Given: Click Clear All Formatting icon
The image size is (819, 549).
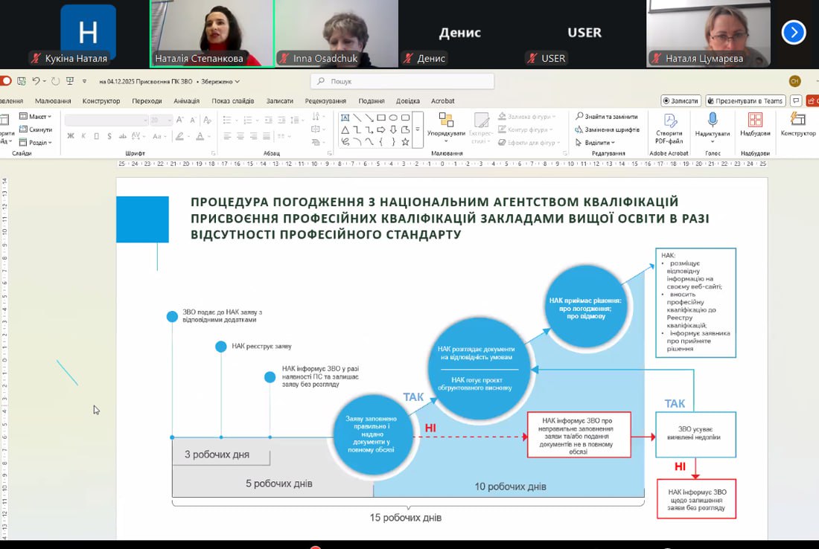Looking at the screenshot, I should point(208,120).
